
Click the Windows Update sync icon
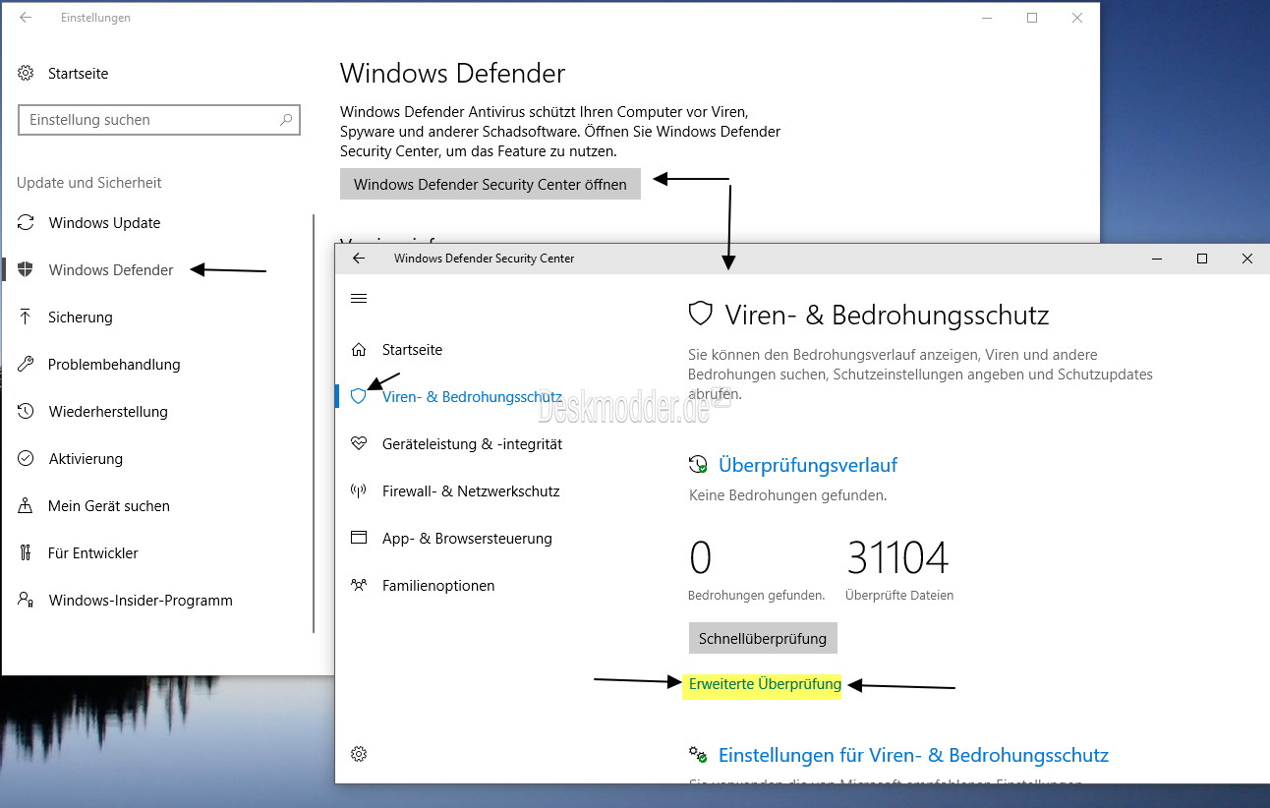(x=27, y=223)
